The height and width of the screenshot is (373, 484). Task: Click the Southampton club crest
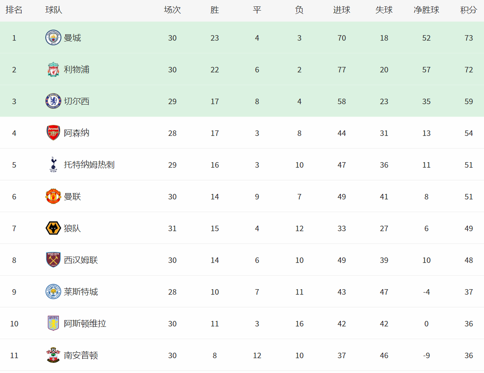click(53, 355)
